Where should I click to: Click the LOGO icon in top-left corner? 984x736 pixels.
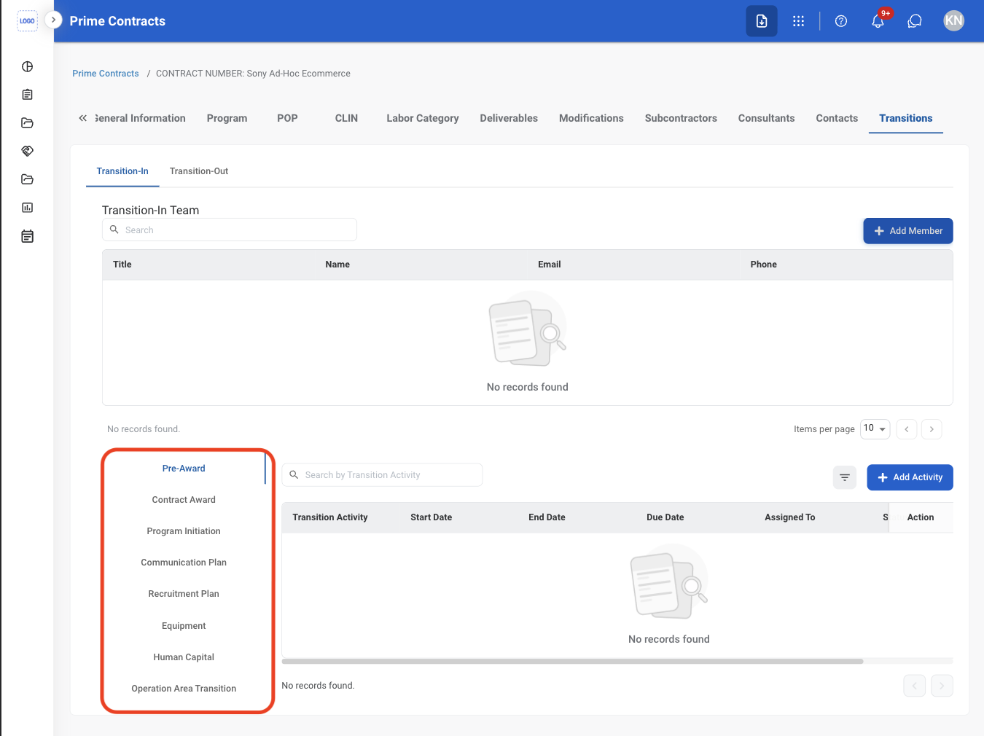click(27, 20)
